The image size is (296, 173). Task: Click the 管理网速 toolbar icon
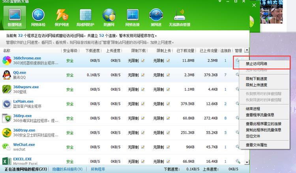[15, 17]
